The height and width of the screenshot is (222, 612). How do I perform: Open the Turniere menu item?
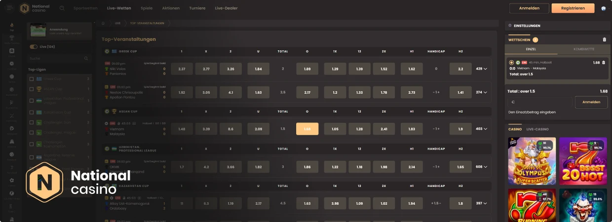coord(197,8)
